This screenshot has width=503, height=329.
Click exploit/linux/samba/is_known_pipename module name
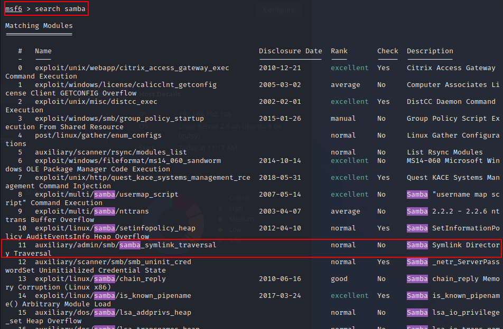tap(113, 296)
